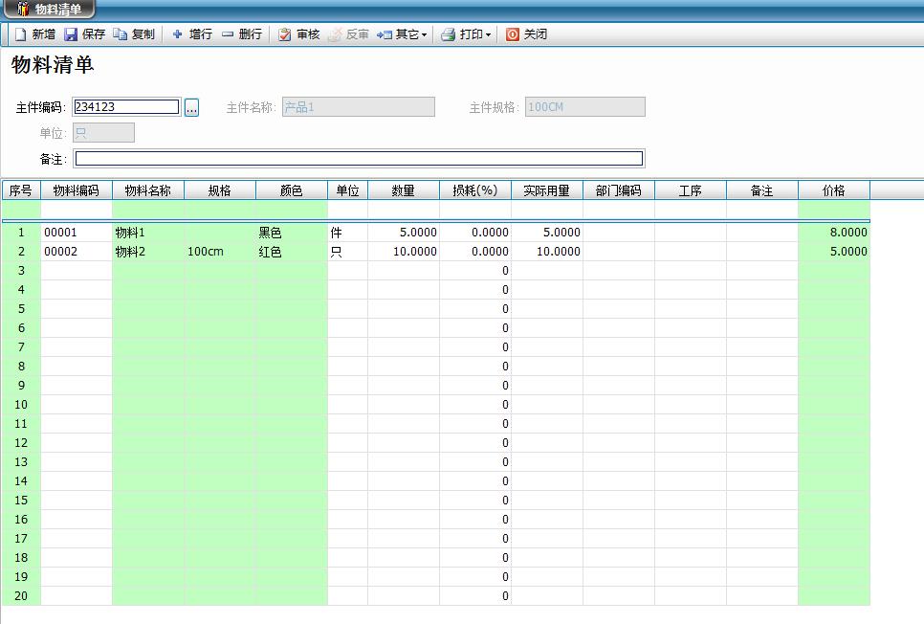This screenshot has height=624, width=924.
Task: Click the 单位 field showing 只
Action: click(x=103, y=133)
